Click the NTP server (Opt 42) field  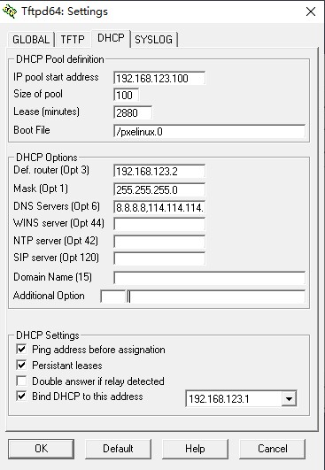[x=159, y=242]
